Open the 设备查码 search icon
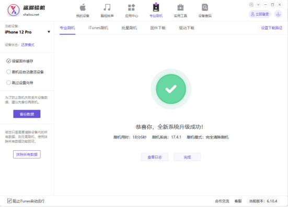Viewport: 288px width, 207px height. 205,8
